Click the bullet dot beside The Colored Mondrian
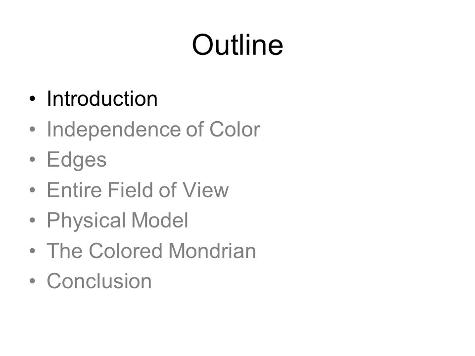 33,251
